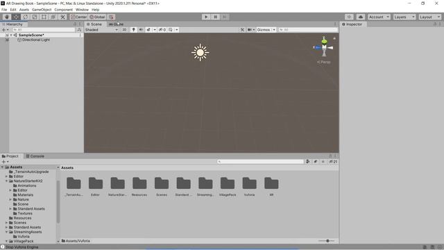Switch to the Scene tab
This screenshot has width=444, height=250.
pos(94,24)
